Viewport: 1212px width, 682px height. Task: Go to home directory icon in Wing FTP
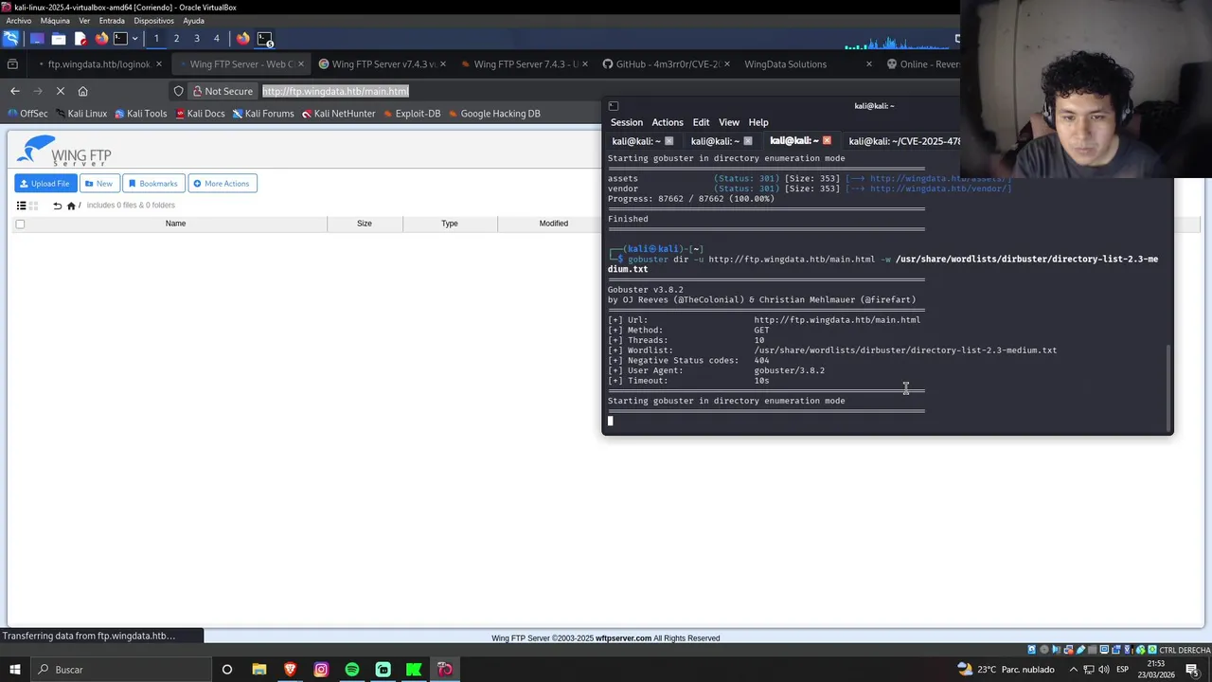(71, 206)
